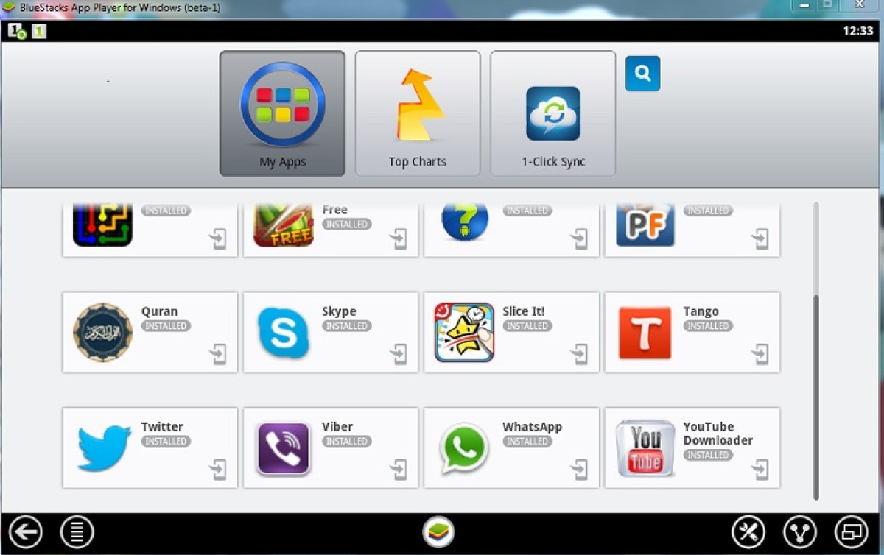Click the BlueStacks home logo button
Viewport: 884px width, 555px height.
(x=438, y=532)
